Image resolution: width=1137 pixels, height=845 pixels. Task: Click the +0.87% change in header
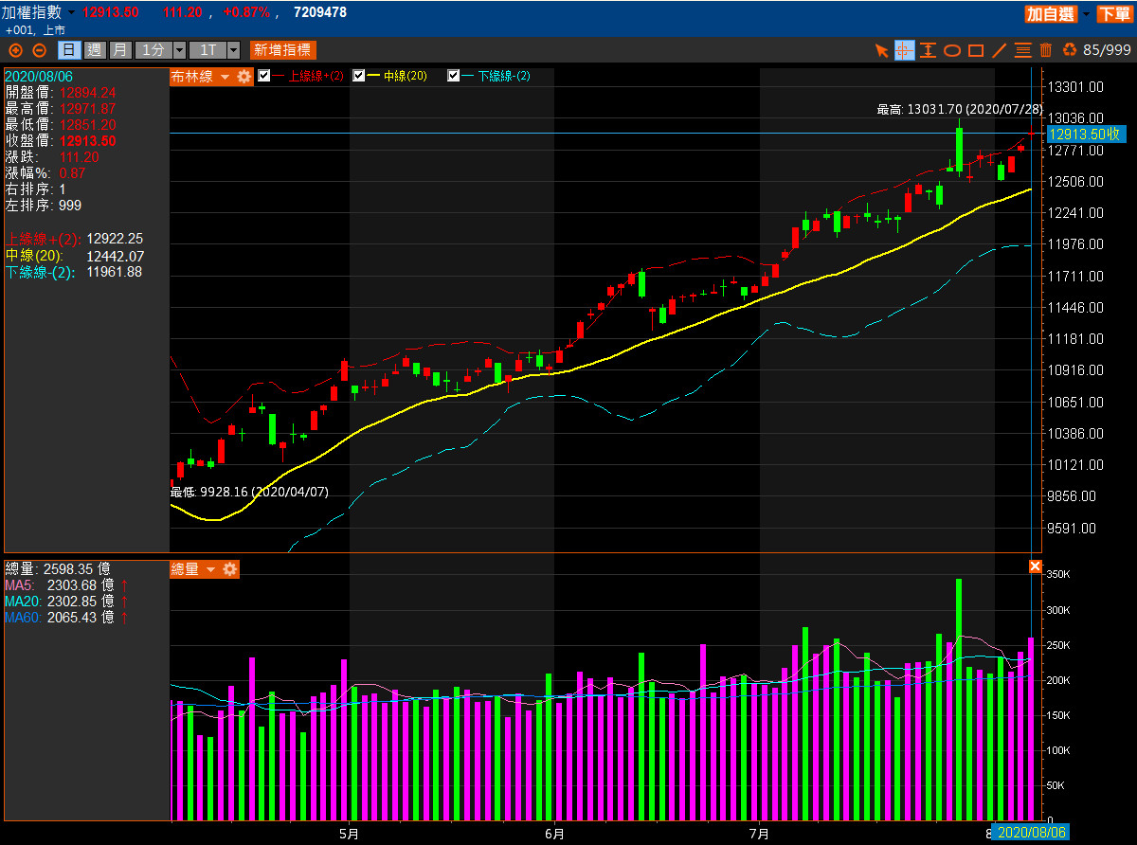246,12
